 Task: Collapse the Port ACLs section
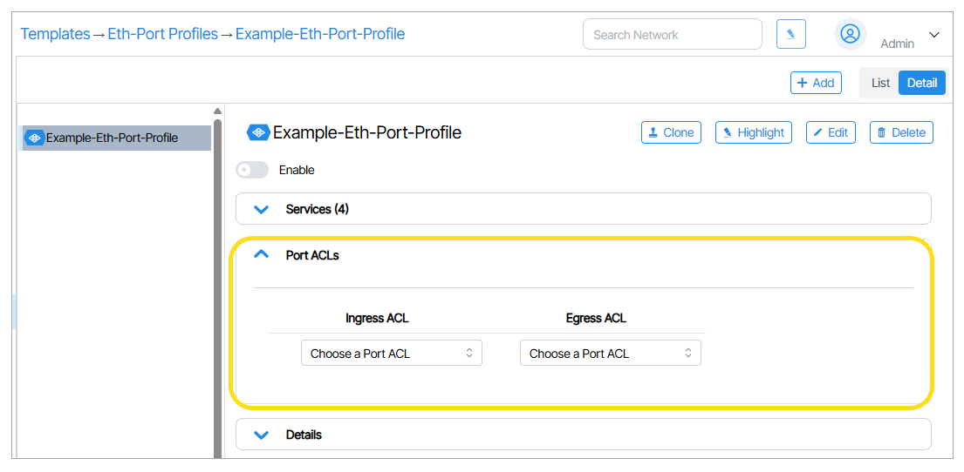(x=261, y=255)
